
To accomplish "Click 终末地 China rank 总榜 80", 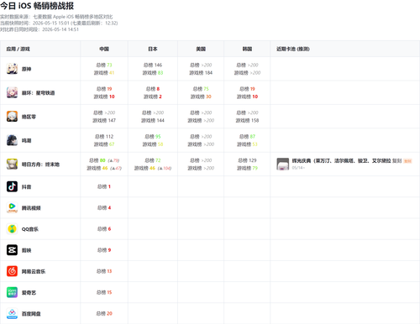I will click(x=97, y=160).
